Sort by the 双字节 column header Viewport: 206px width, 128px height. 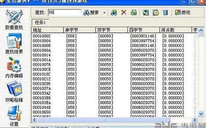coord(112,30)
